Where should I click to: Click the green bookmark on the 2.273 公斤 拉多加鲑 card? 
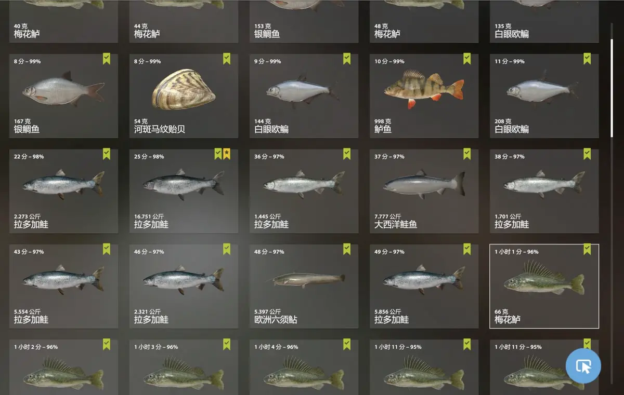point(107,154)
